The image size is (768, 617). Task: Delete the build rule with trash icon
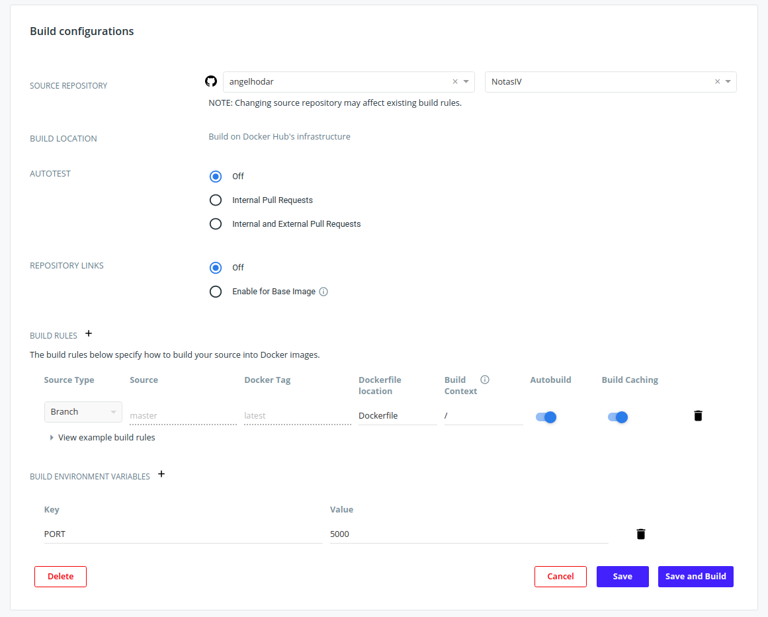click(x=698, y=416)
